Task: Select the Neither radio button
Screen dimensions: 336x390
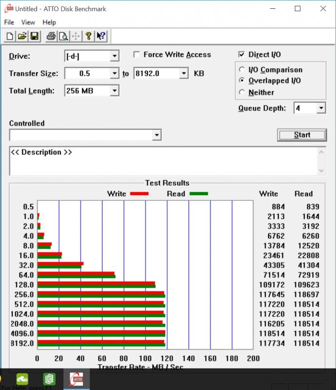Action: coord(242,92)
